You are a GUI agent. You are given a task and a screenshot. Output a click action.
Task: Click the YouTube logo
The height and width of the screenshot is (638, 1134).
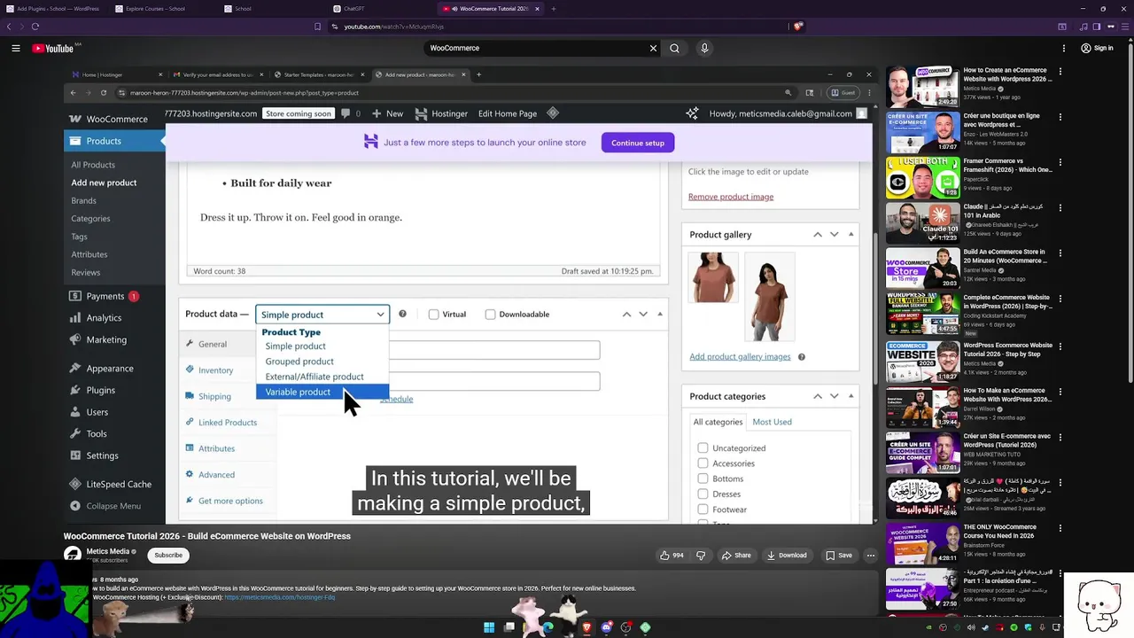tap(53, 49)
